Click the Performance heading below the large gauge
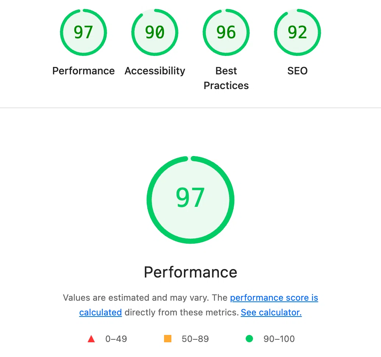 point(190,272)
